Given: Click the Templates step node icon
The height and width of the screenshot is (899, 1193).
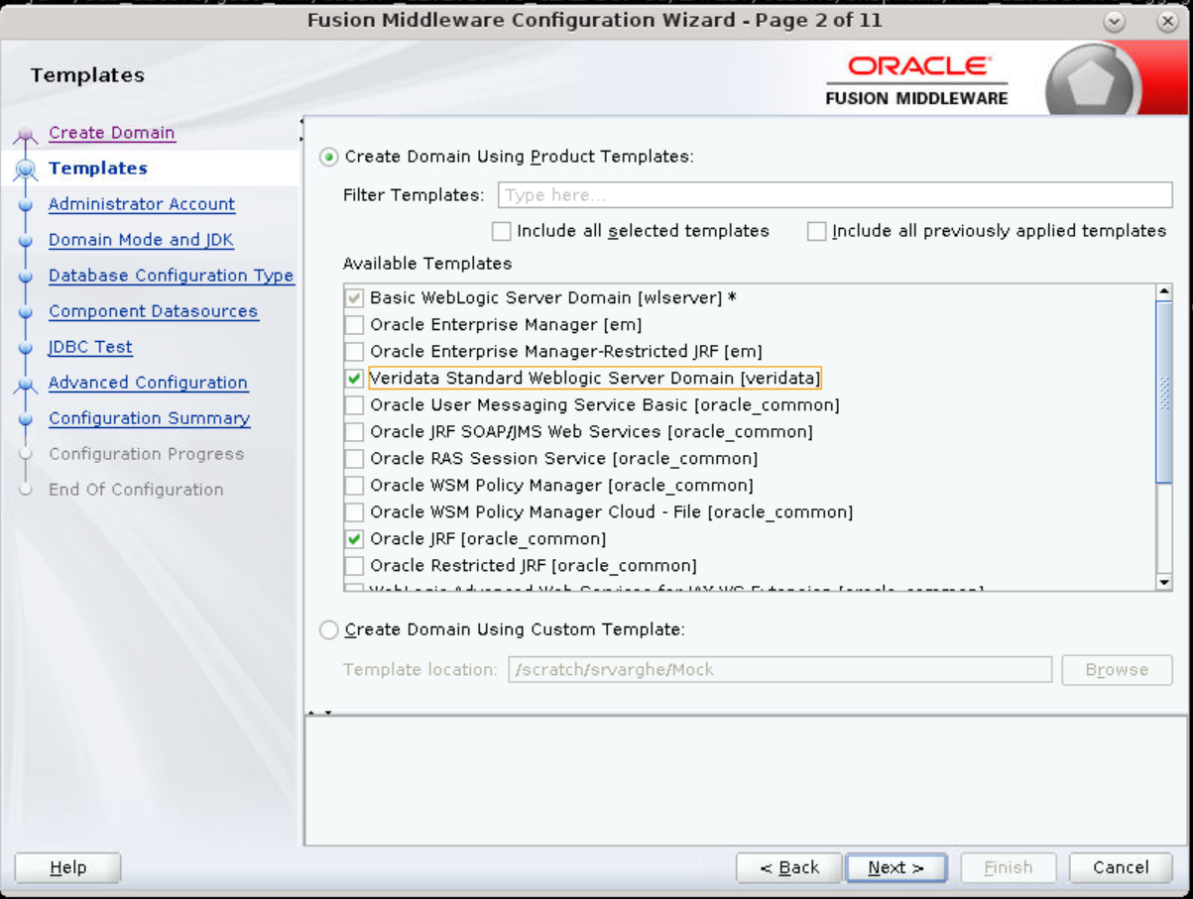Looking at the screenshot, I should (x=27, y=169).
